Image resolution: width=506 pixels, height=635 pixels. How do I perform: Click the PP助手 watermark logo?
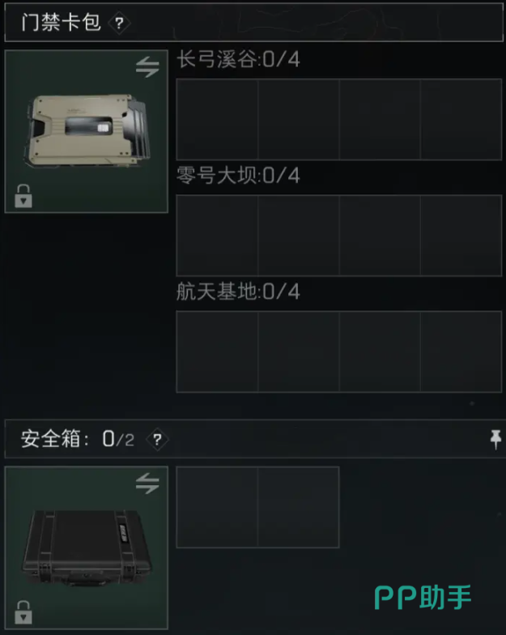[x=423, y=598]
